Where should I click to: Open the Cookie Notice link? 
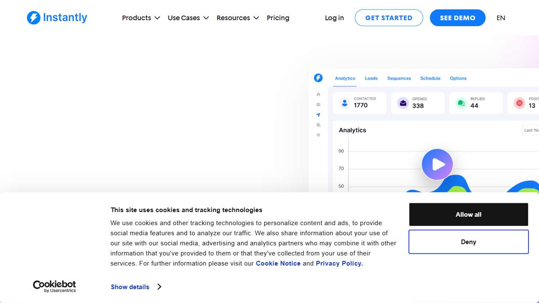278,263
